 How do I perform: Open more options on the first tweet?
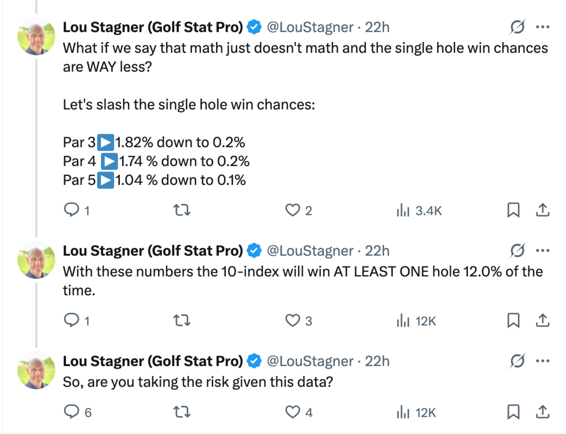pos(542,27)
